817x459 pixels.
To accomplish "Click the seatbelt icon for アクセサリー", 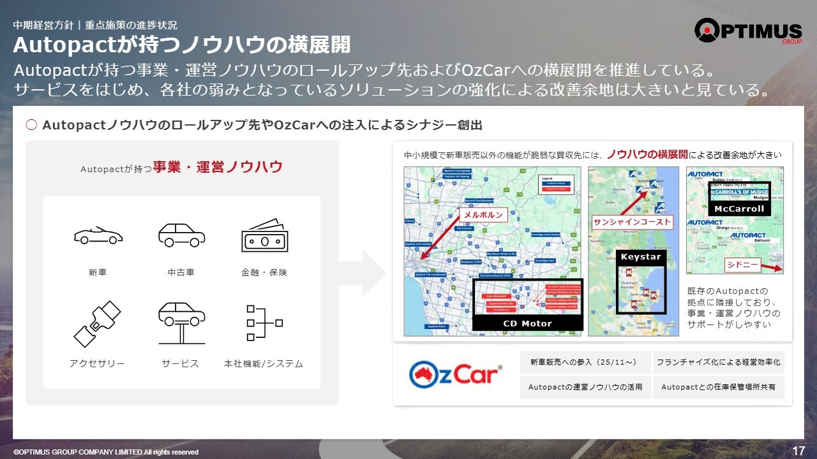I will point(98,324).
